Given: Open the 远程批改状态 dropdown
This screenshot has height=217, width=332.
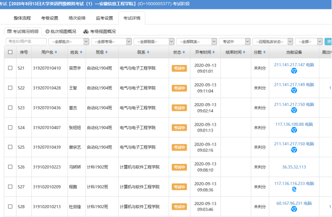Looking at the screenshot, I should (x=272, y=42).
